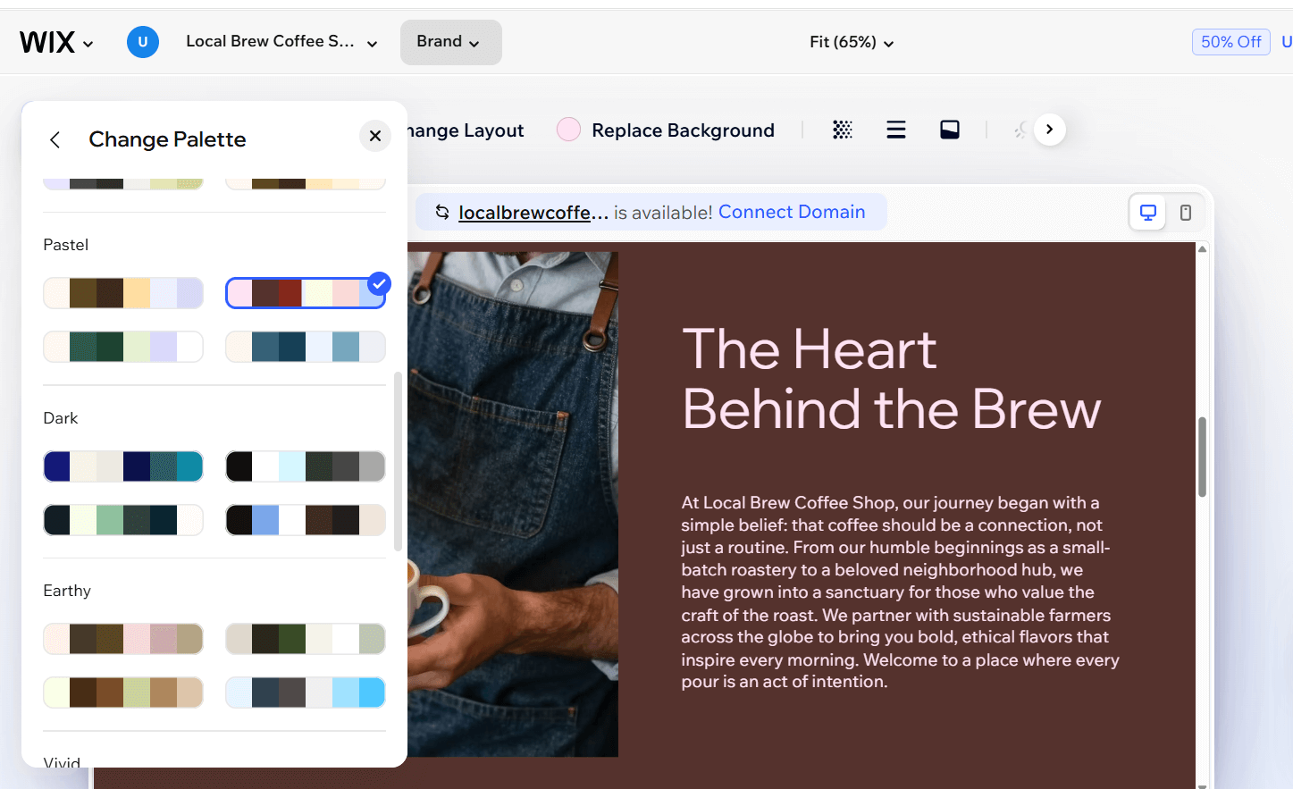The height and width of the screenshot is (789, 1293).
Task: Select the checked pink-maroon Pastel palette
Action: 305,293
